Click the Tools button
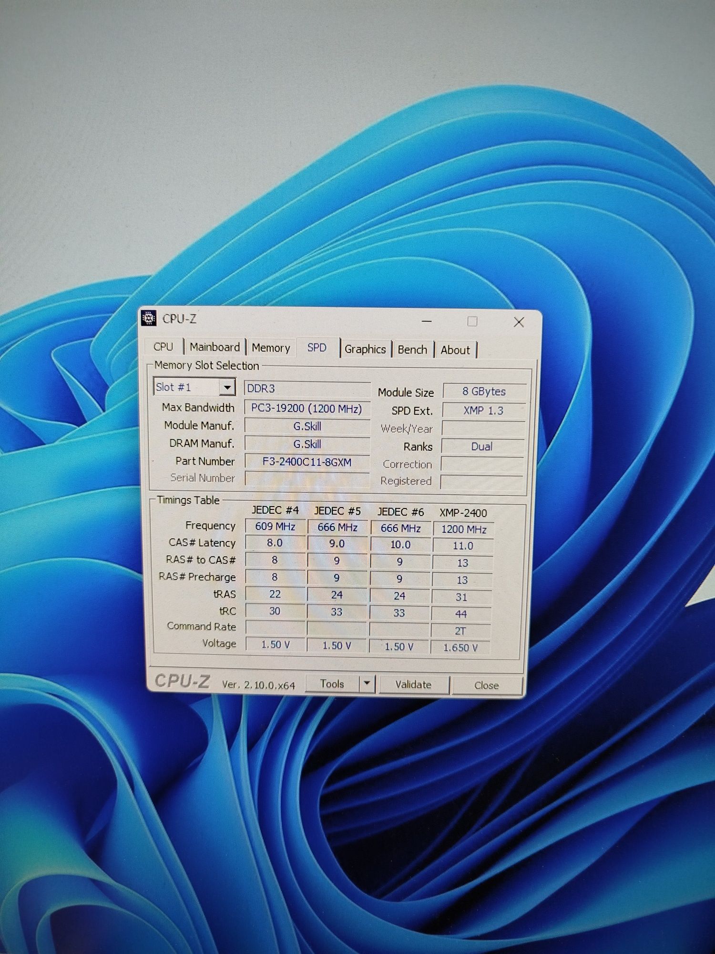This screenshot has width=715, height=954. pos(332,684)
